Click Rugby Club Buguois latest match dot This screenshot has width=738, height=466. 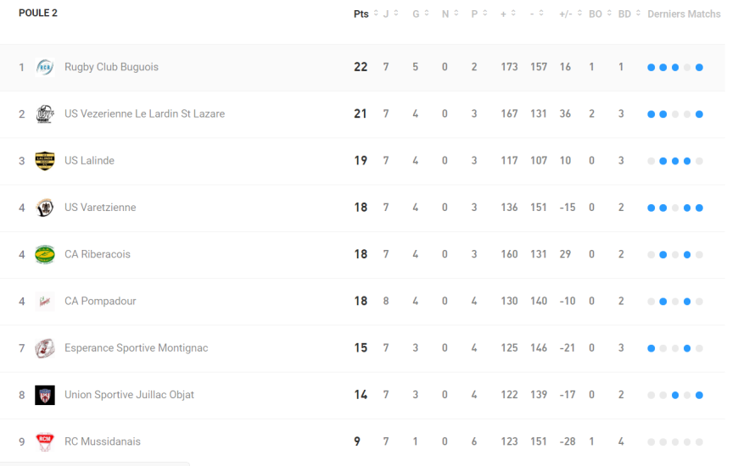point(699,68)
